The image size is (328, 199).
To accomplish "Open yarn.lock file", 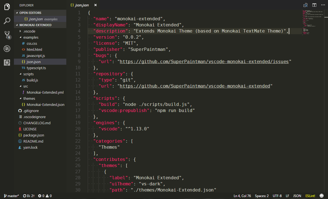I will (x=40, y=147).
